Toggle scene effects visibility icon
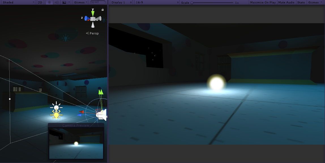 65,2
